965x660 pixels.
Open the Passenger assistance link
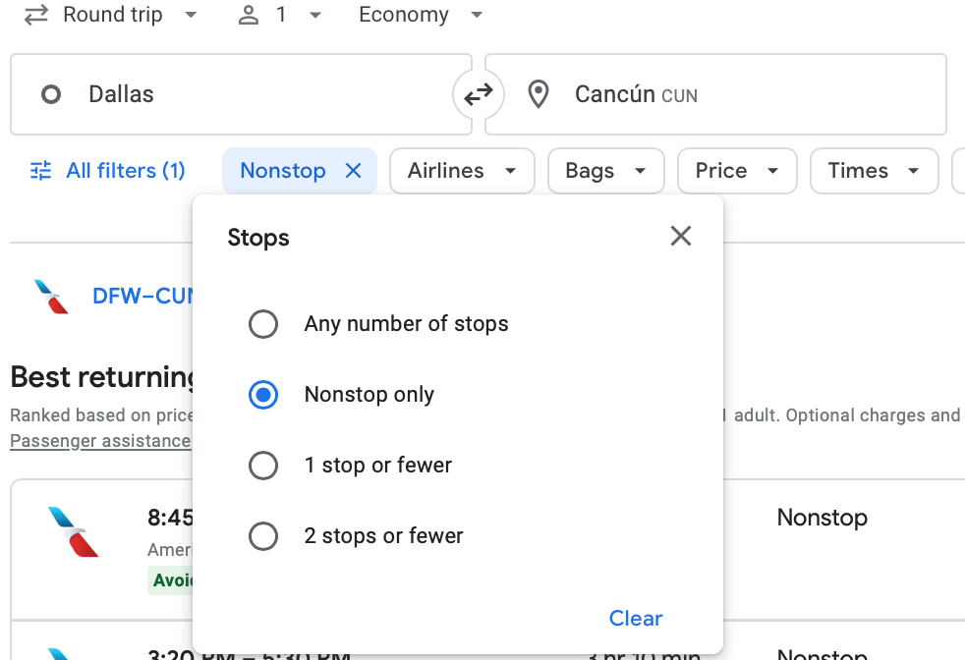(x=100, y=441)
